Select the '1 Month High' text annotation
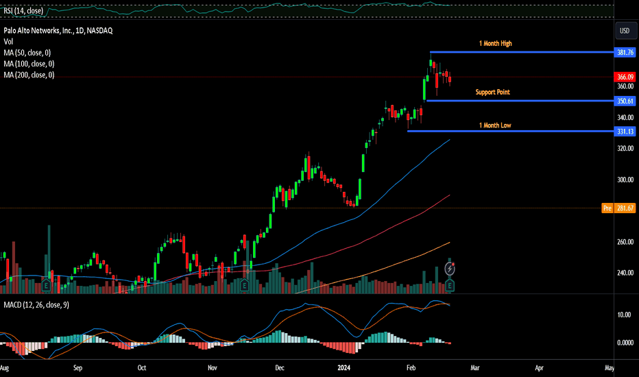 [495, 43]
